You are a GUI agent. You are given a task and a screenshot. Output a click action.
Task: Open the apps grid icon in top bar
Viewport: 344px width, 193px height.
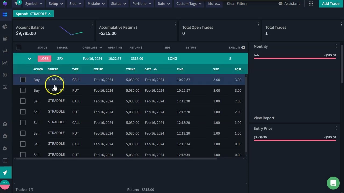(311, 3)
